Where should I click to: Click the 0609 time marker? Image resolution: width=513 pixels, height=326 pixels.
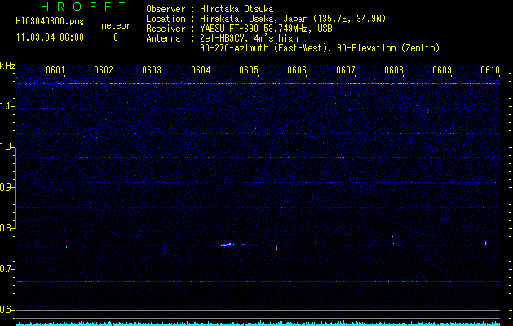click(x=442, y=70)
